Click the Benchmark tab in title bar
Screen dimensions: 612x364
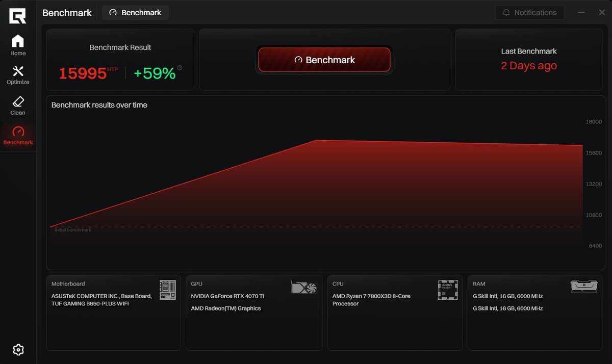click(x=135, y=13)
